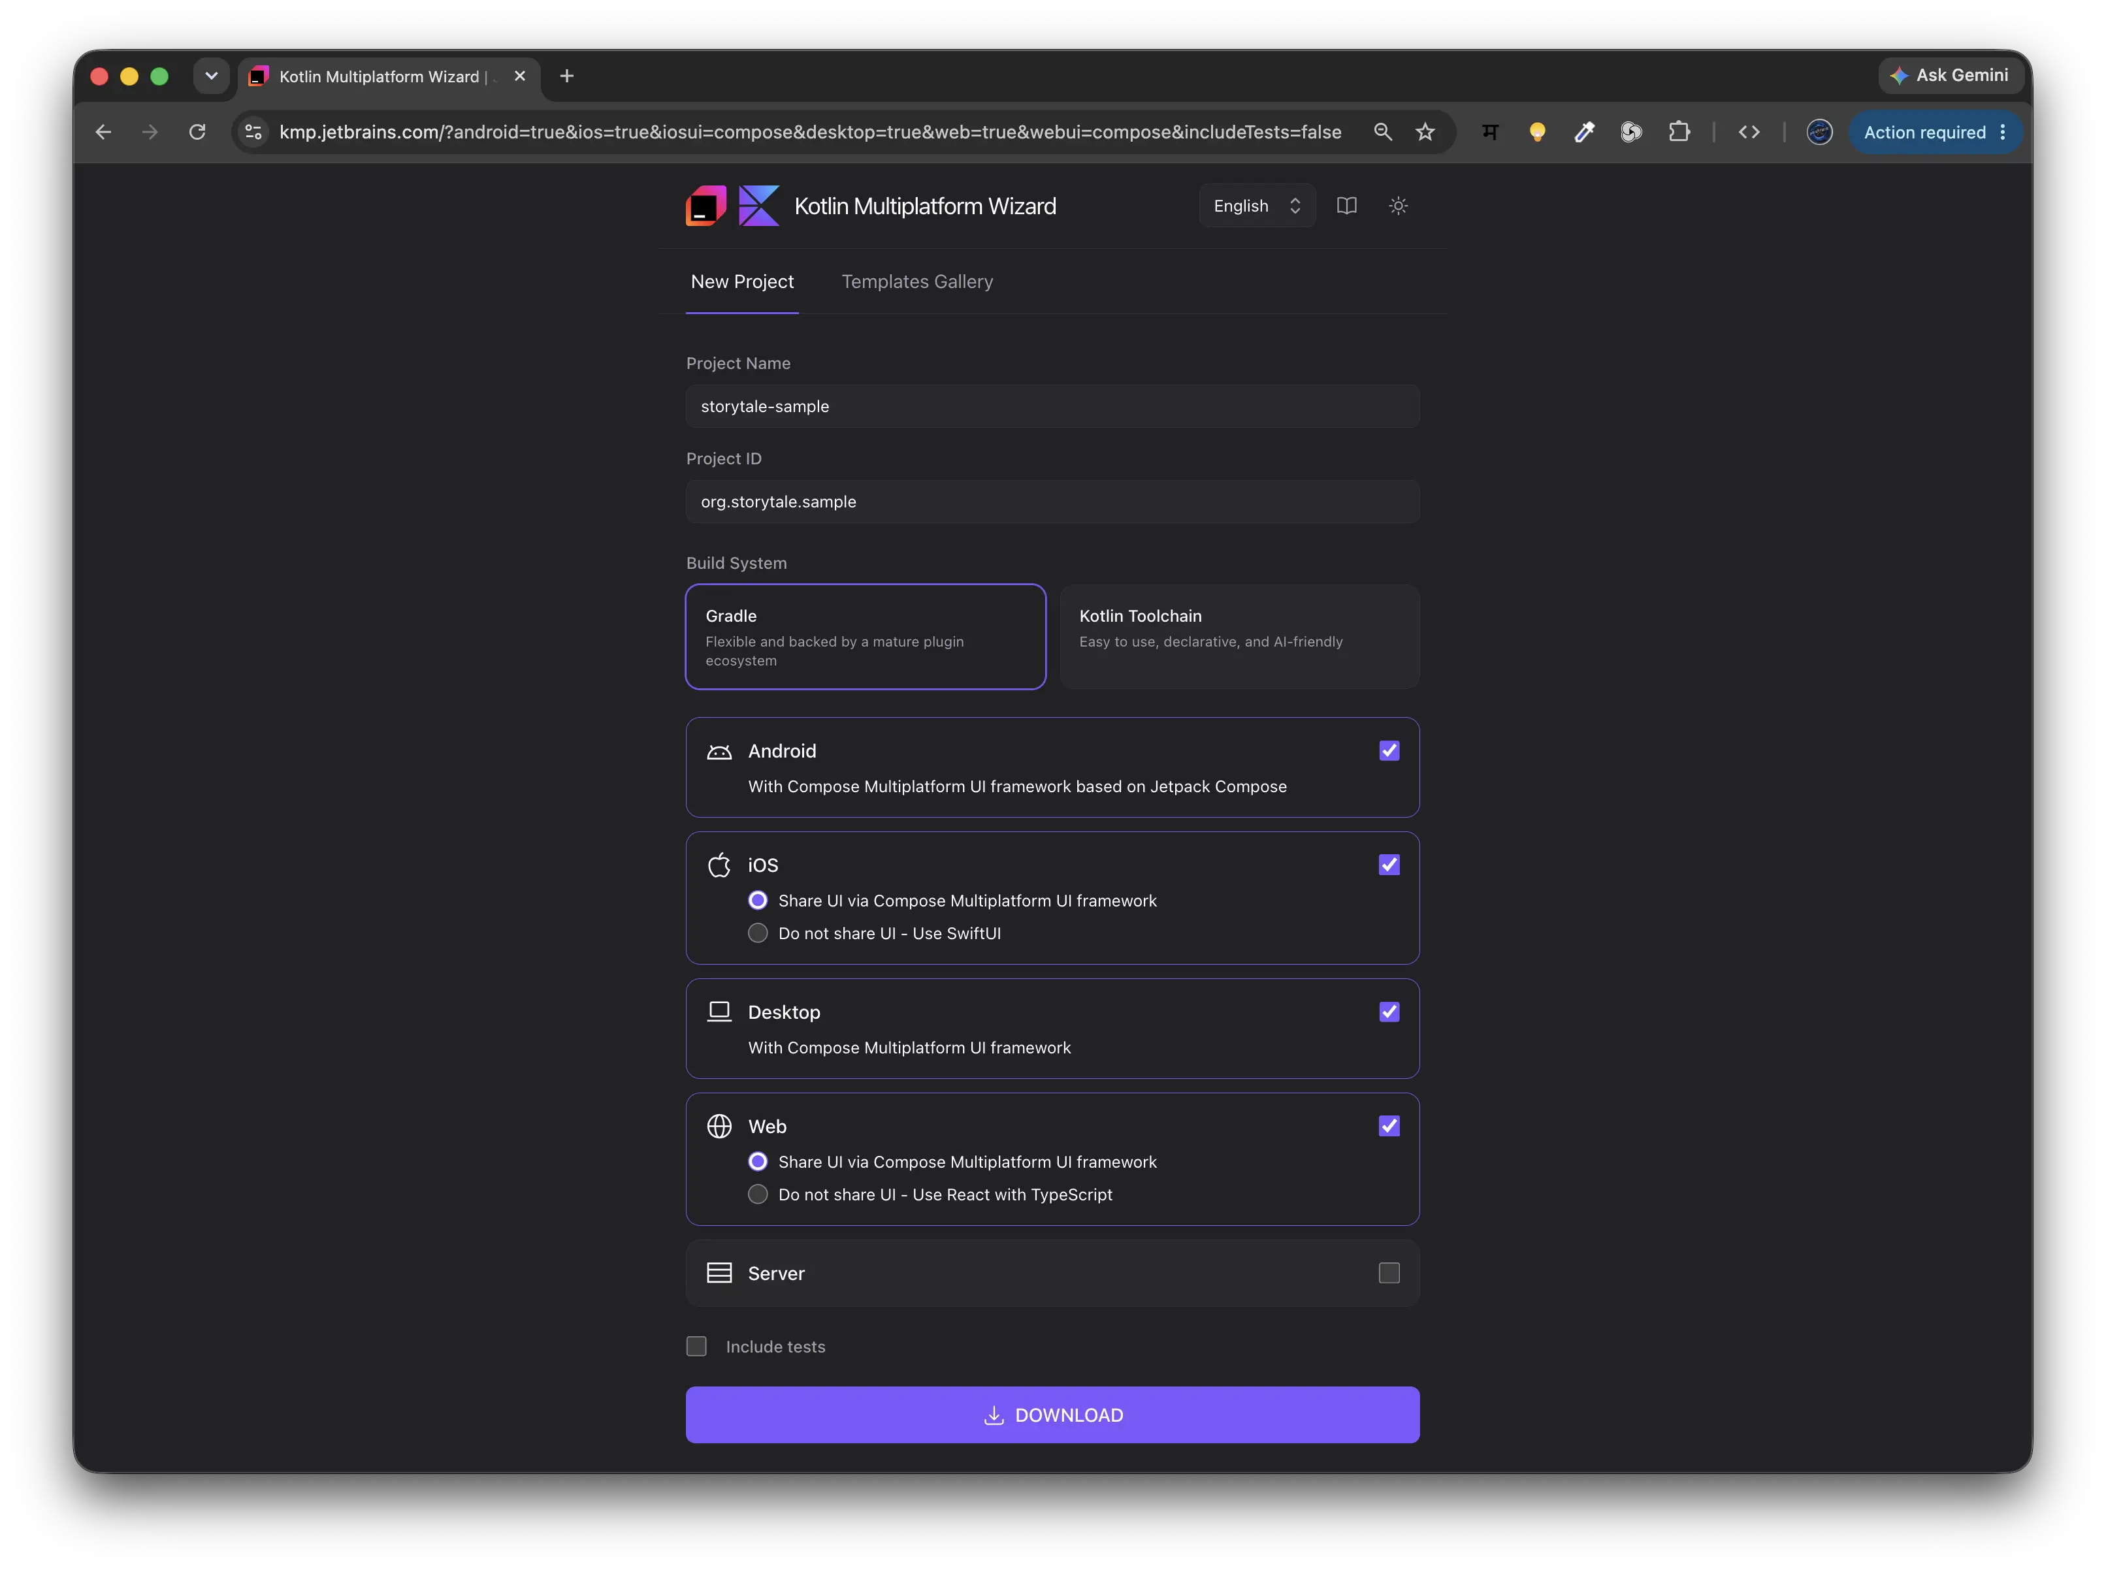Select Web Share UI via Compose option

click(x=758, y=1161)
